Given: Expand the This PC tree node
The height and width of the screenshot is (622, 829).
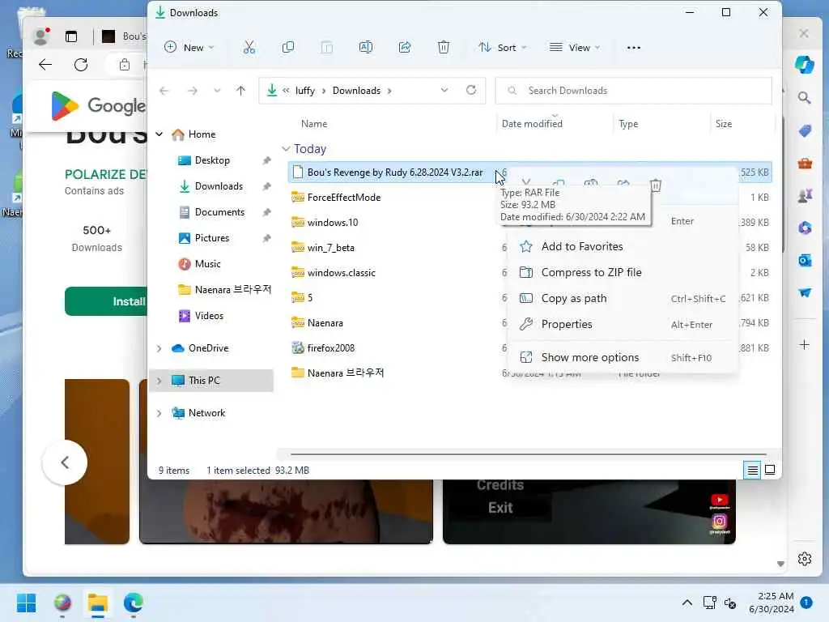Looking at the screenshot, I should [x=159, y=381].
